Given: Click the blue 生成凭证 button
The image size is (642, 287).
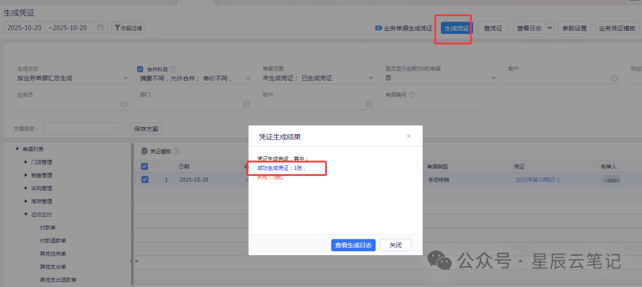Looking at the screenshot, I should tap(457, 29).
